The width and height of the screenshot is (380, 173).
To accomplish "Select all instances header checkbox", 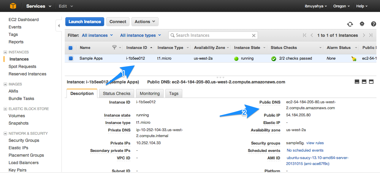I will click(x=71, y=48).
